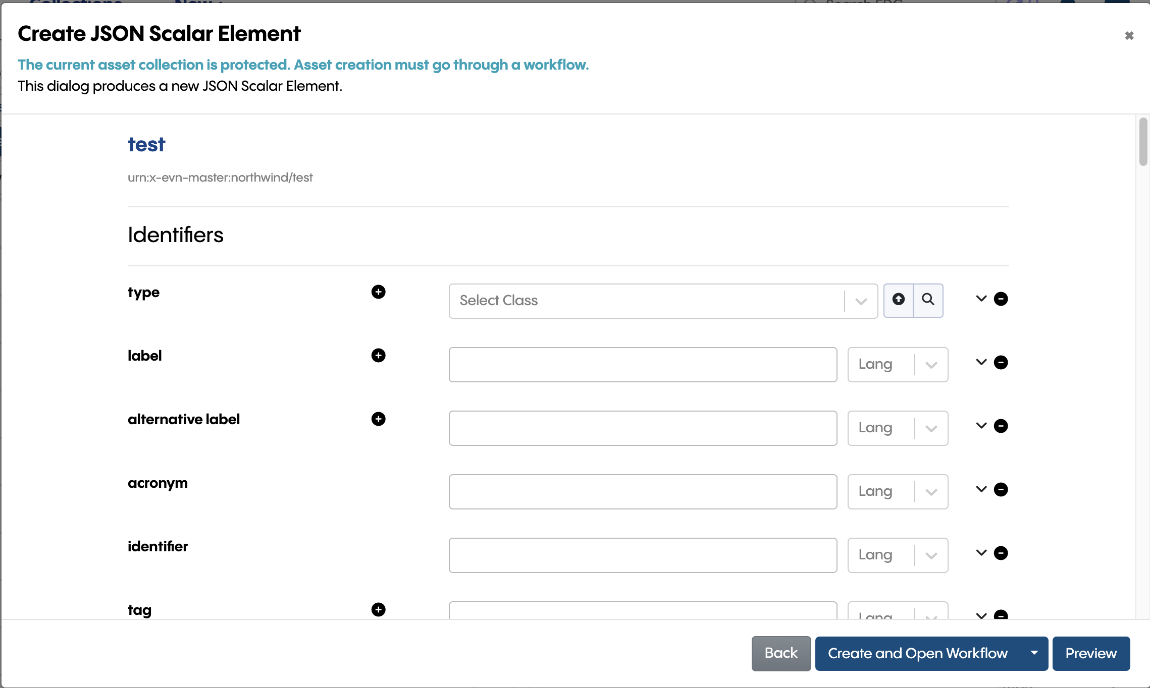
Task: Open the identifier Lang dropdown
Action: click(898, 555)
